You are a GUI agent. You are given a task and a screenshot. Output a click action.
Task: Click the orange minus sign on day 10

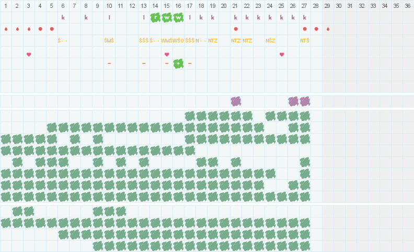pos(109,63)
